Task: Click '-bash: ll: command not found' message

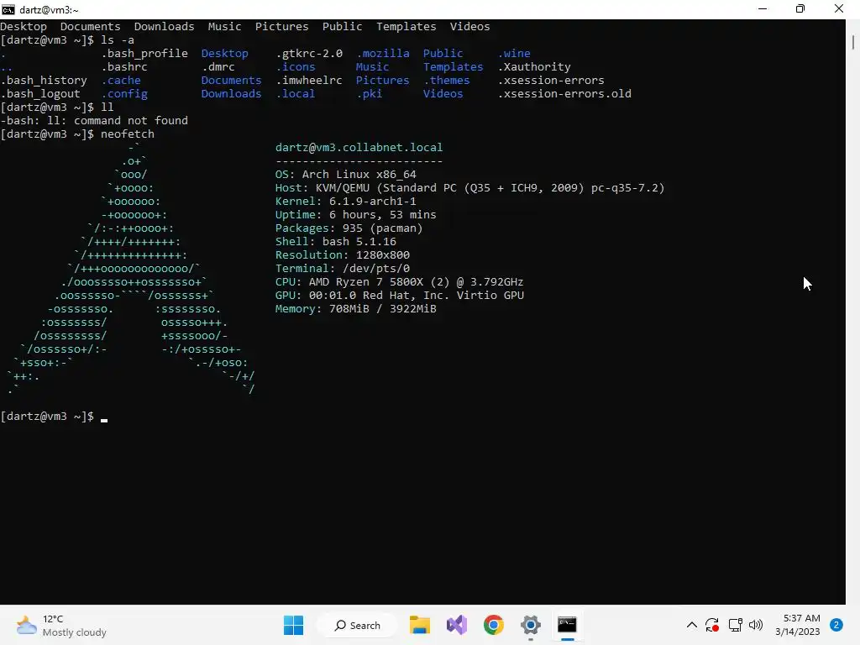Action: (x=94, y=121)
